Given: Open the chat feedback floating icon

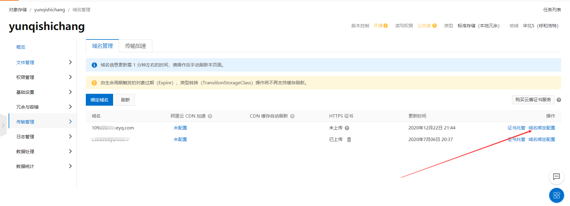Looking at the screenshot, I should point(556,177).
